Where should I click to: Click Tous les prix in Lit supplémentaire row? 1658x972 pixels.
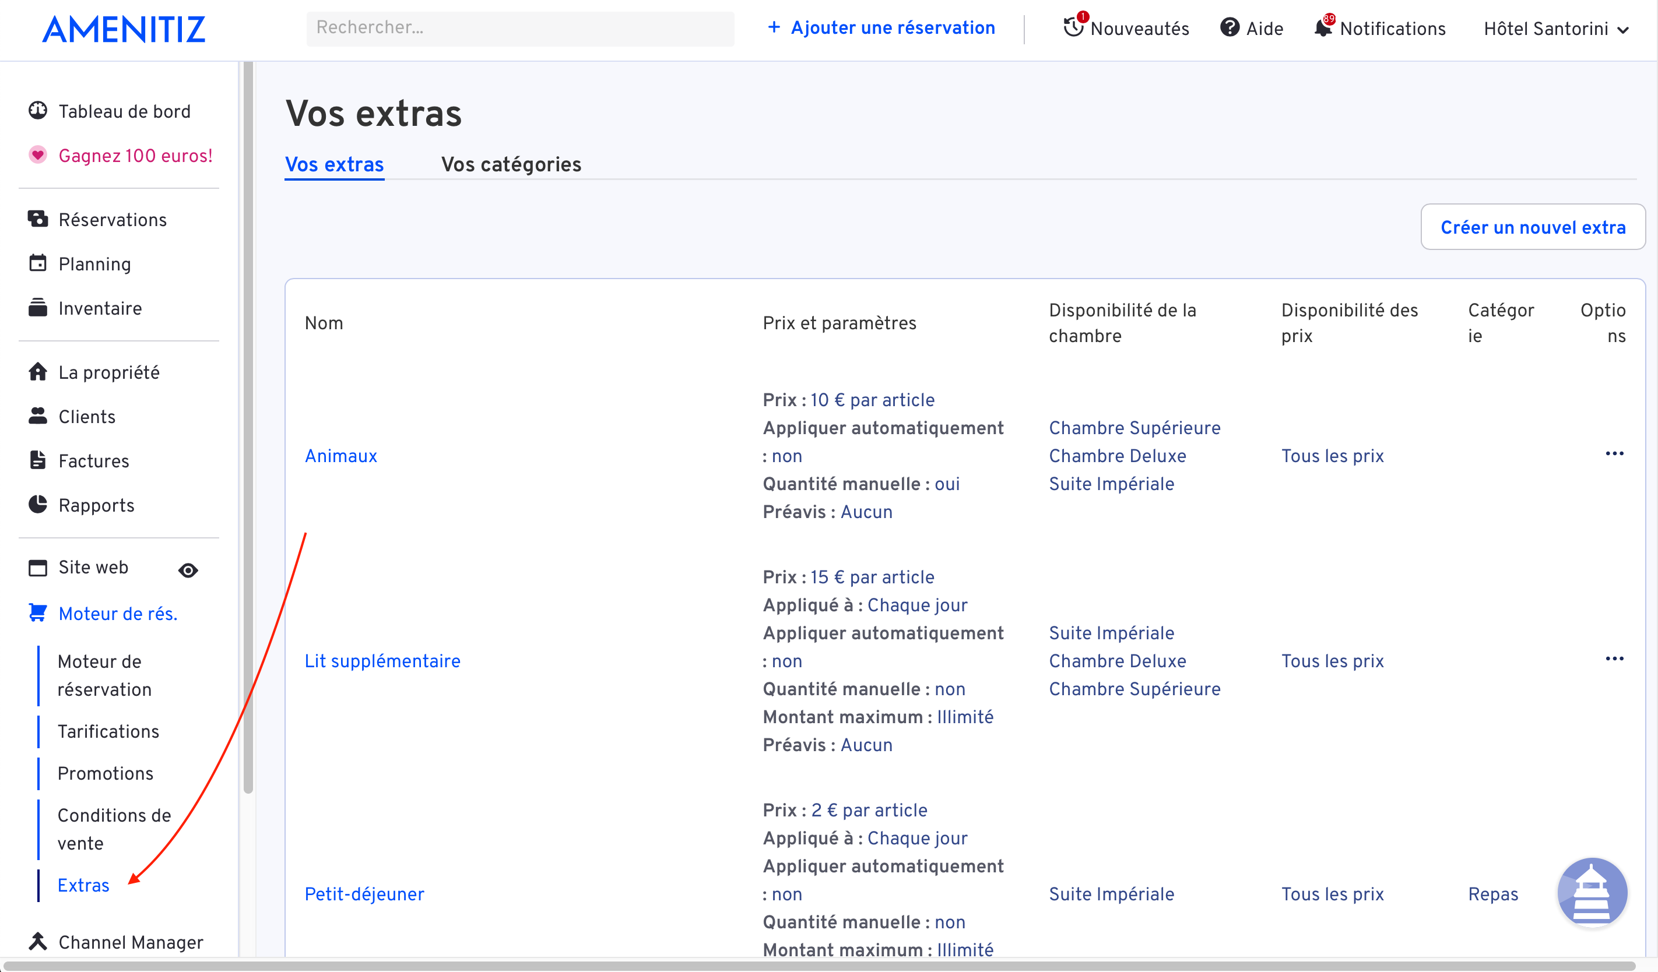1332,661
